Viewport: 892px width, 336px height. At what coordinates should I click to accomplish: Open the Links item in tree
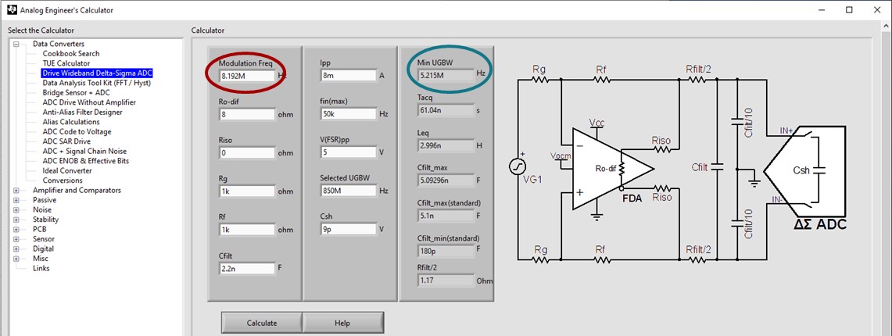pyautogui.click(x=41, y=269)
